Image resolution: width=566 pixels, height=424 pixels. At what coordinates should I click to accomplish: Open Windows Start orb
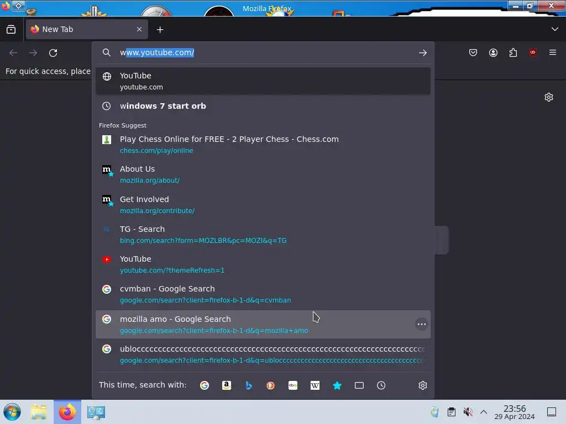pos(12,412)
